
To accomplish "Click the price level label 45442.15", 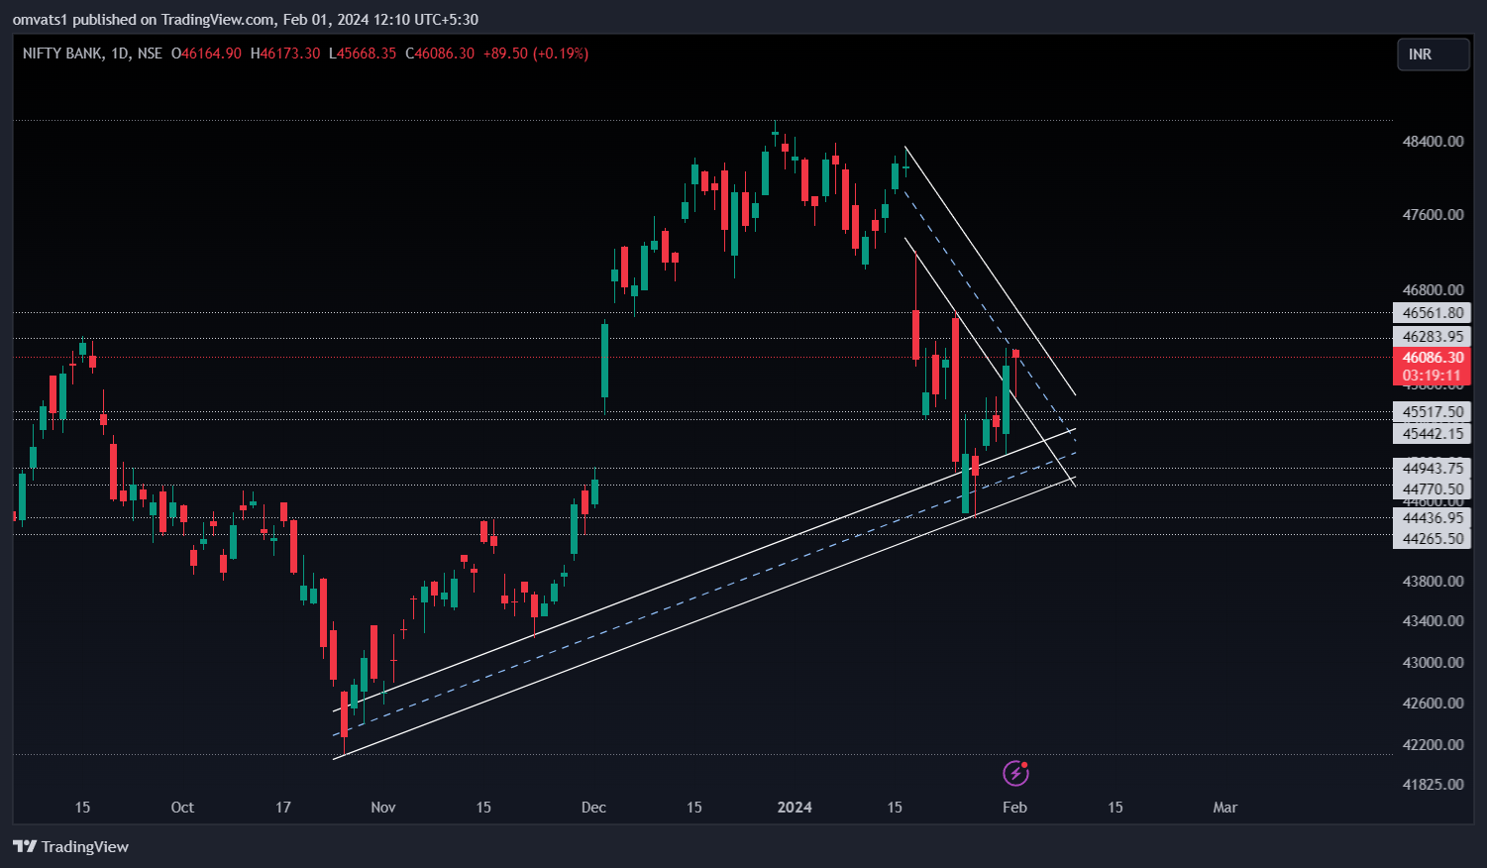I will click(1433, 434).
